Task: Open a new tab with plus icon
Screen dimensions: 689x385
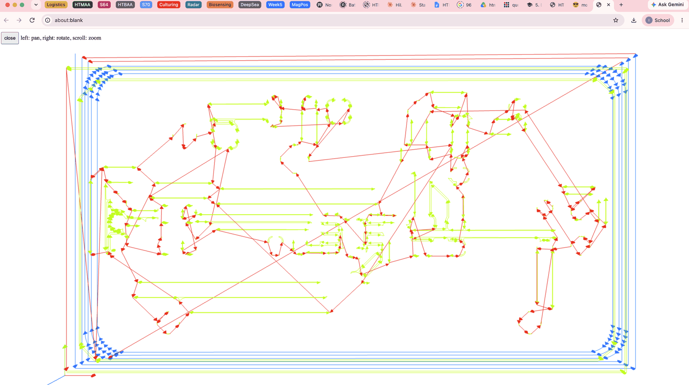Action: [621, 5]
